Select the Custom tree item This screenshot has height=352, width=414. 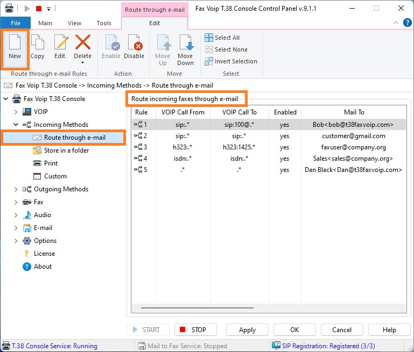[50, 176]
